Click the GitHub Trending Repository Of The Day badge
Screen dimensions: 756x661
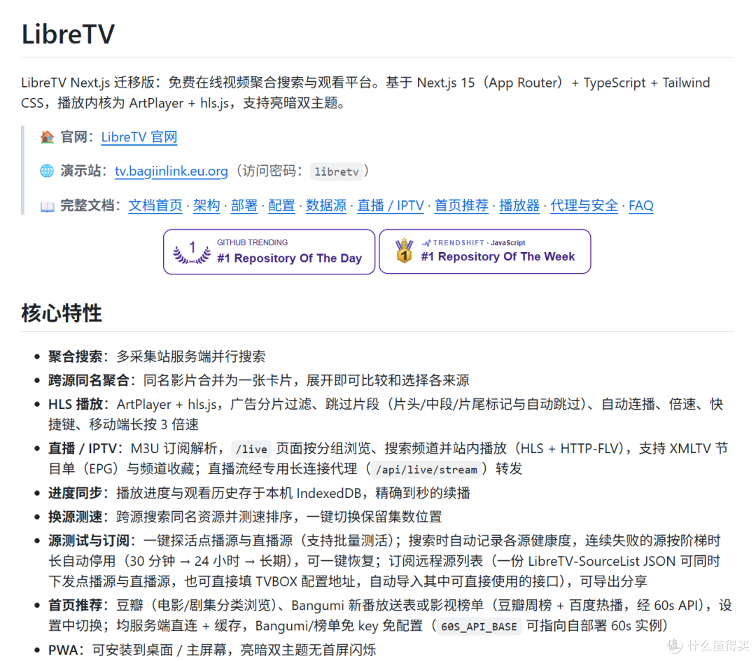point(269,251)
